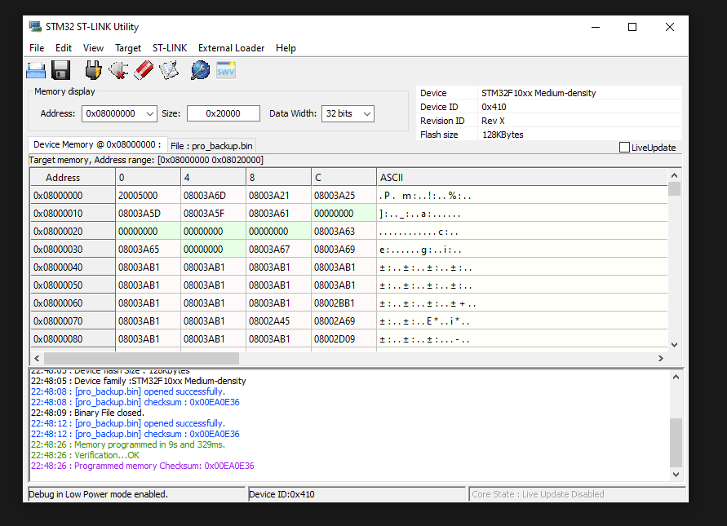Click the Full chip erase eraser icon
This screenshot has width=727, height=526.
click(144, 70)
